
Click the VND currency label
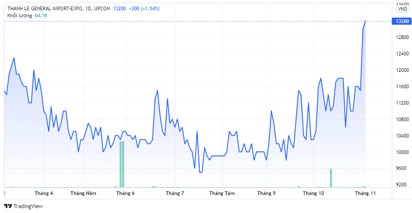click(x=402, y=9)
